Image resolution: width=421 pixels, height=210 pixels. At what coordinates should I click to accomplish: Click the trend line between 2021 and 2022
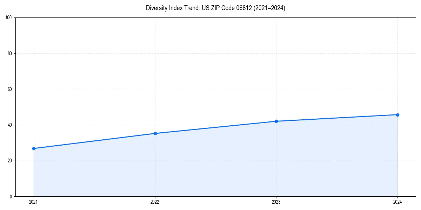[x=94, y=141]
